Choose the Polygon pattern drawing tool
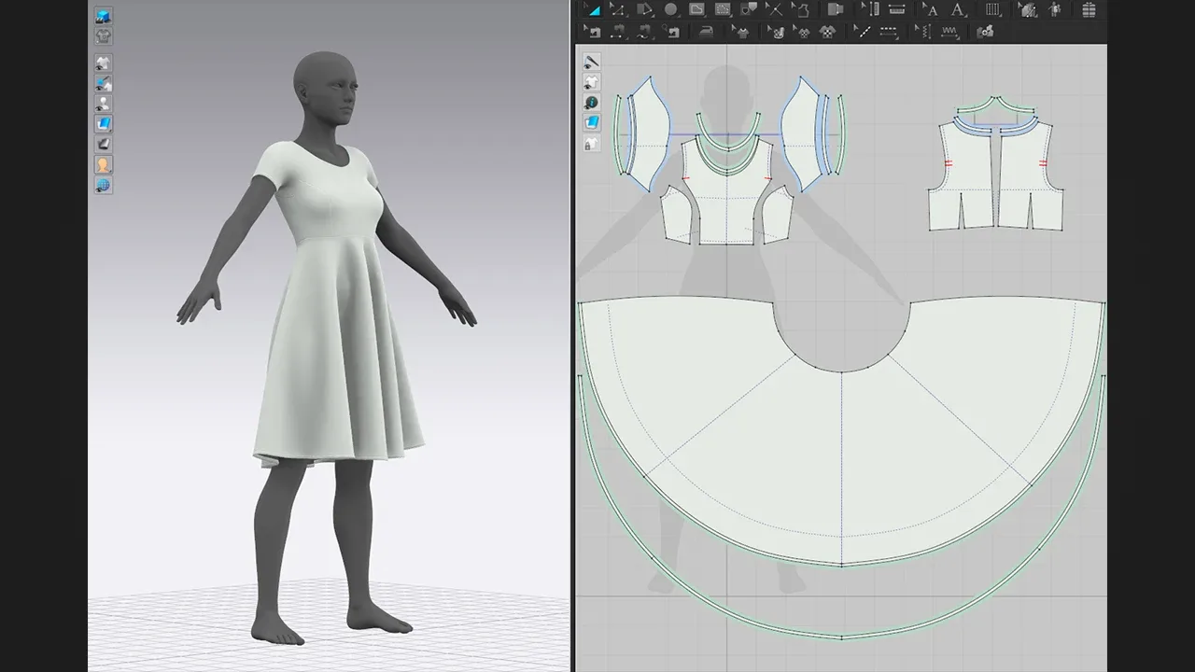The image size is (1195, 672). coord(645,9)
